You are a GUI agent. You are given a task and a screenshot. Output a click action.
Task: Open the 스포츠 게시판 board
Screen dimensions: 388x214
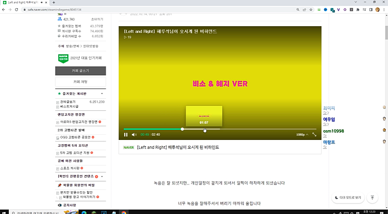point(70,168)
